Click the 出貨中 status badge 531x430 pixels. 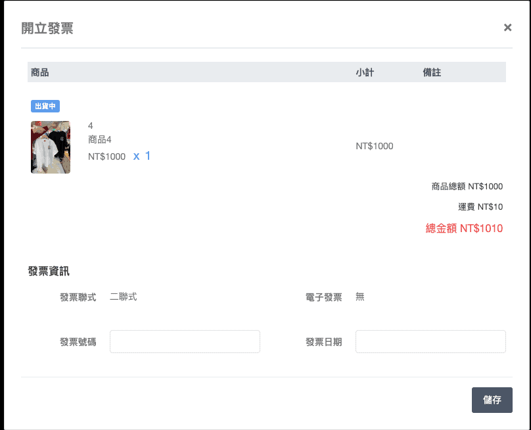coord(45,106)
